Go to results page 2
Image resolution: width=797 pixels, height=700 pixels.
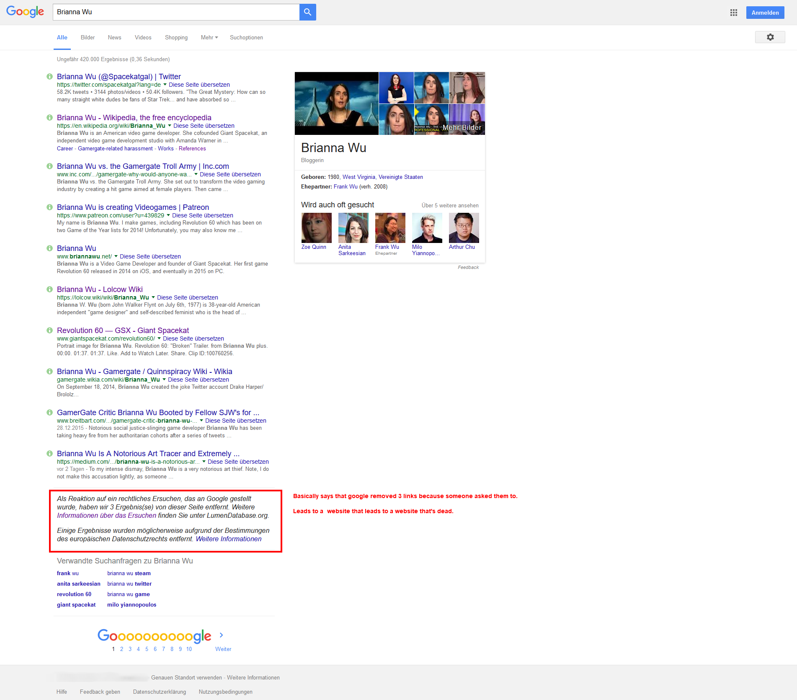121,649
